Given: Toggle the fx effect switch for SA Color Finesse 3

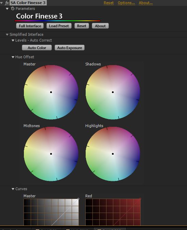Looking at the screenshot, I should pyautogui.click(x=7, y=3).
